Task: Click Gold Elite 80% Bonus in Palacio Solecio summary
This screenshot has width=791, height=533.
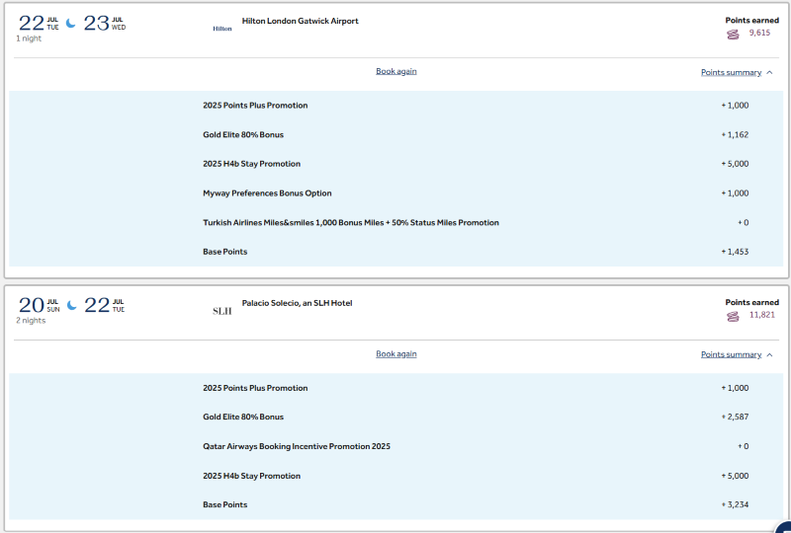Action: [x=243, y=417]
